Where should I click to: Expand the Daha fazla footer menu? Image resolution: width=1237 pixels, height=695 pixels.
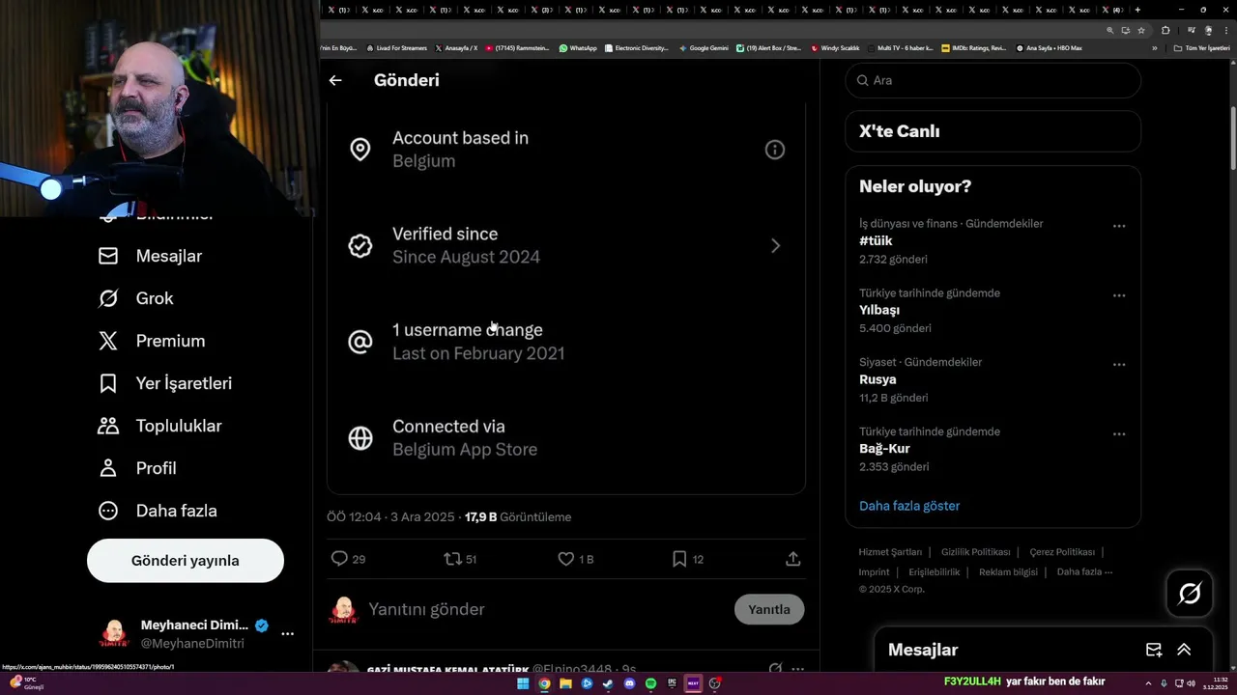[x=1084, y=571]
